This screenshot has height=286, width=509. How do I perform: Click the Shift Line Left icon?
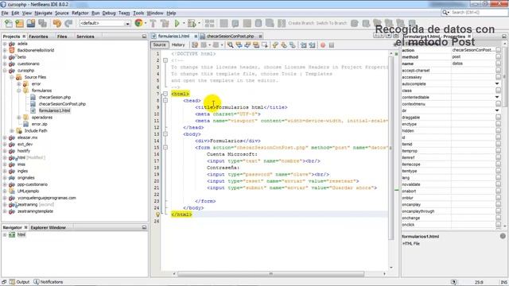tap(304, 45)
